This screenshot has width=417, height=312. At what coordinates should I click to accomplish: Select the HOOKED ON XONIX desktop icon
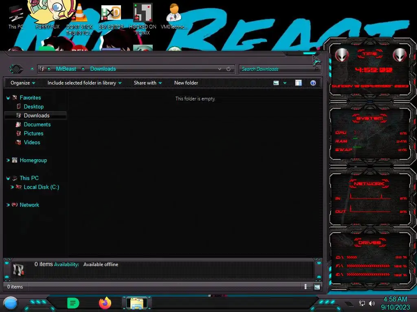[143, 19]
